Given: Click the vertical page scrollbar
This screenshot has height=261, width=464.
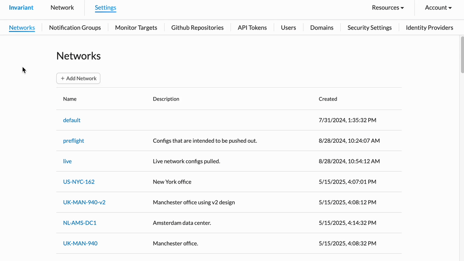Looking at the screenshot, I should tap(462, 54).
